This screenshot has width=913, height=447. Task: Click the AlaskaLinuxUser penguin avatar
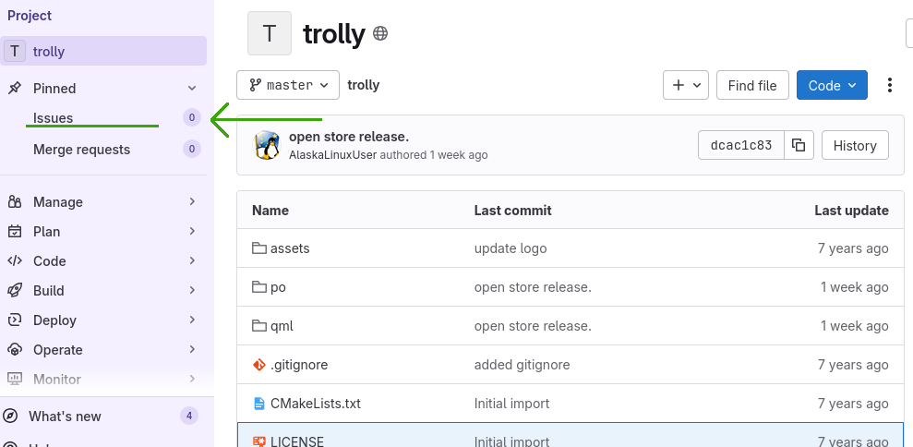tap(268, 145)
